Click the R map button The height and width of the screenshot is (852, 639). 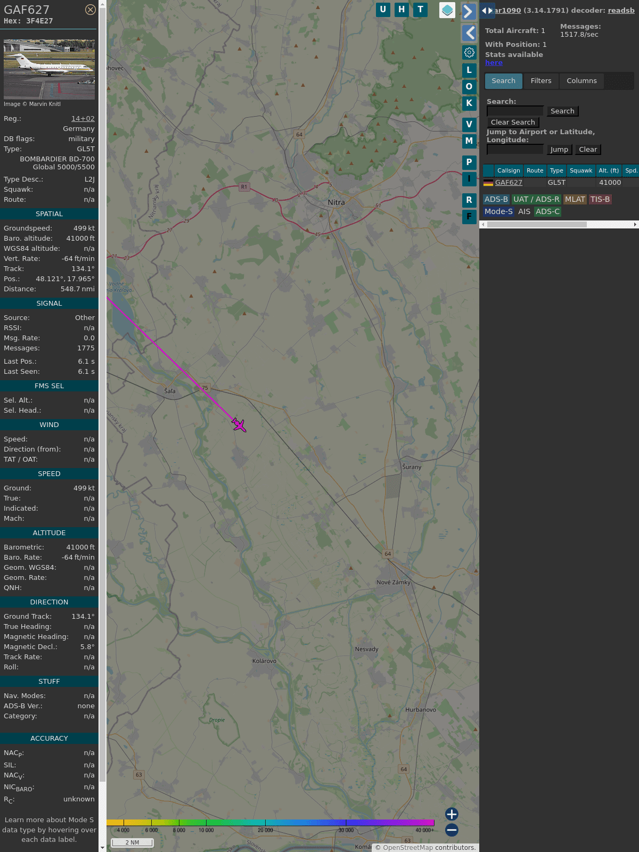(469, 200)
